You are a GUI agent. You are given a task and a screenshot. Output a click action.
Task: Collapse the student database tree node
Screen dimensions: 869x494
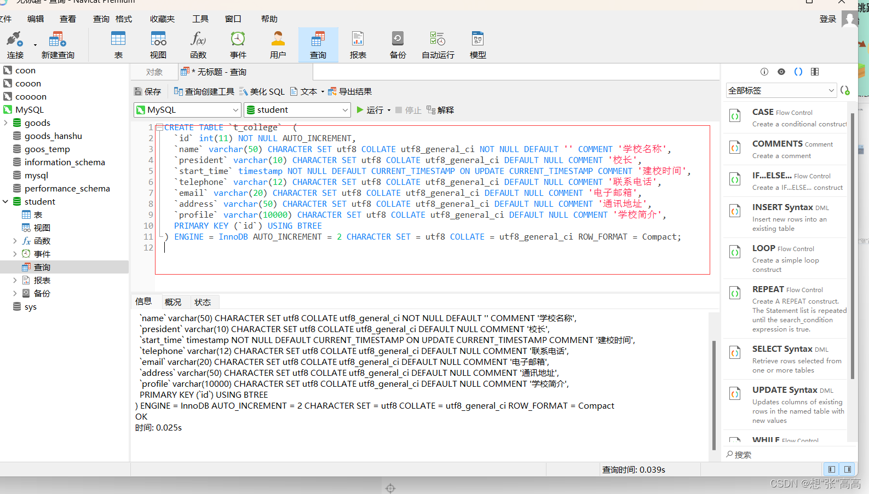pos(5,201)
